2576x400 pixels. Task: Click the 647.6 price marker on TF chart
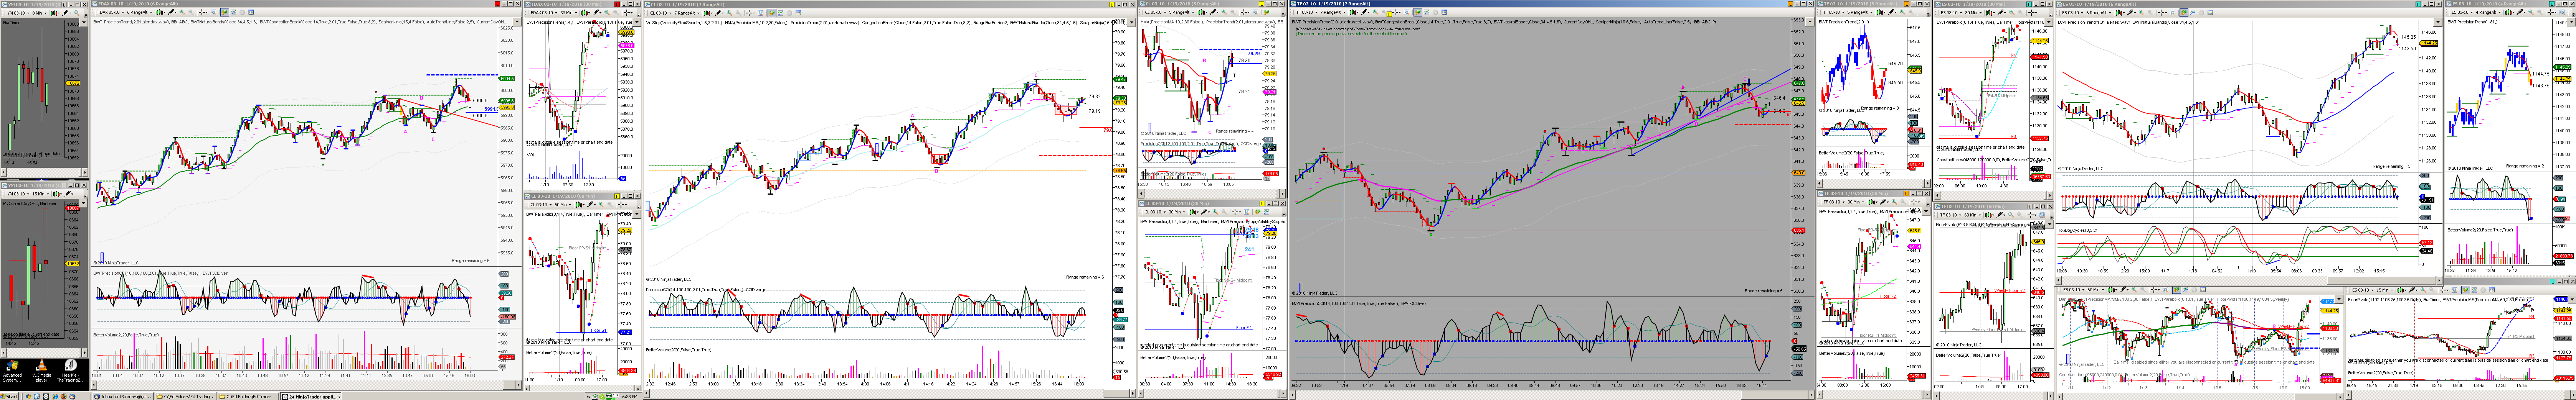click(1799, 83)
